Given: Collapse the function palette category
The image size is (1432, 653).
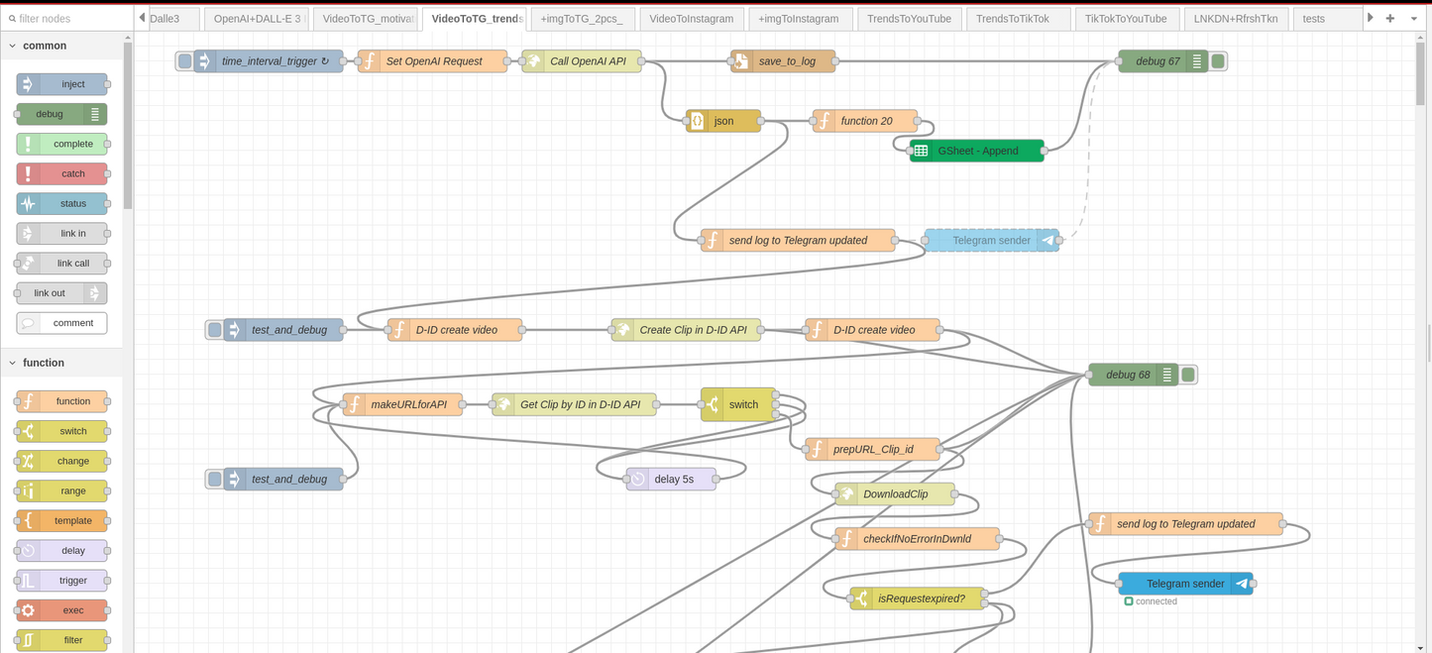Looking at the screenshot, I should click(13, 363).
